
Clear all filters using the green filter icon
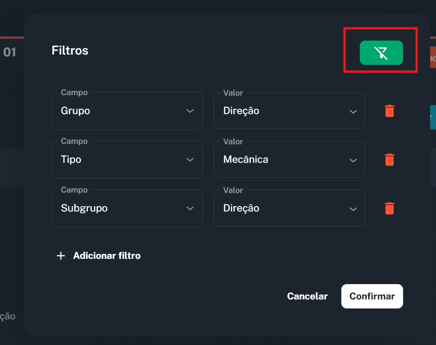[381, 53]
